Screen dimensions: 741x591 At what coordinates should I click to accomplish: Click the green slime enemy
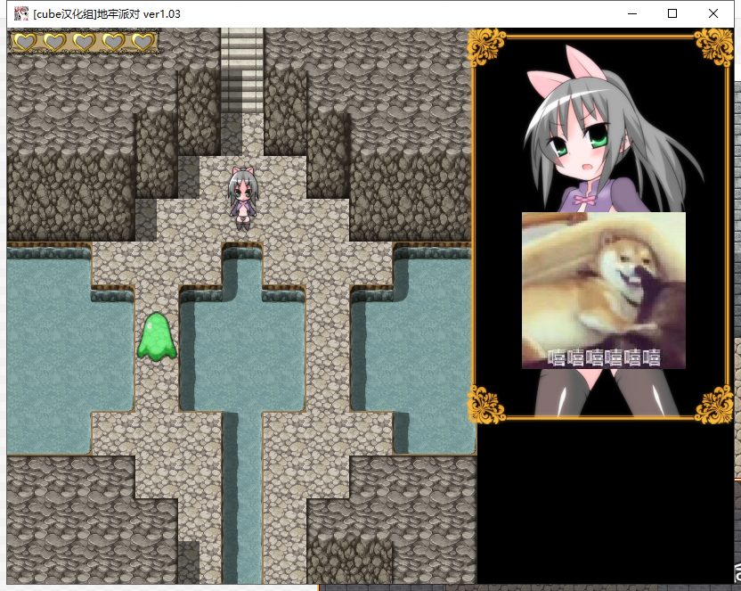pyautogui.click(x=156, y=337)
